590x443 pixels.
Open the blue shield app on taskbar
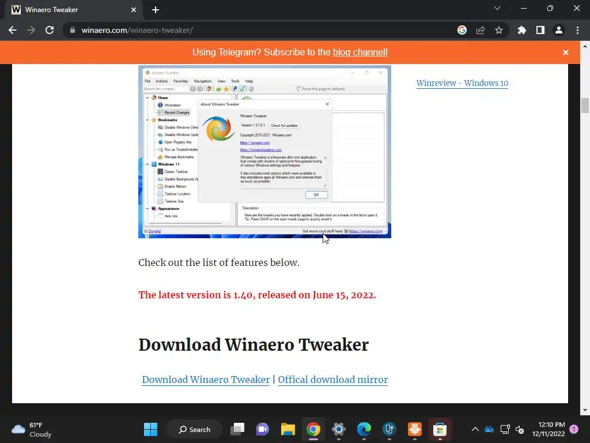point(389,429)
